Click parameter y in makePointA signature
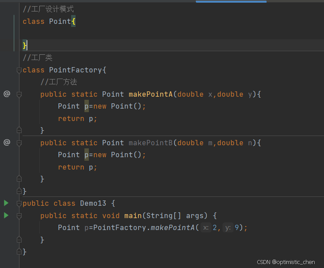Image resolution: width=324 pixels, height=268 pixels. tap(250, 94)
